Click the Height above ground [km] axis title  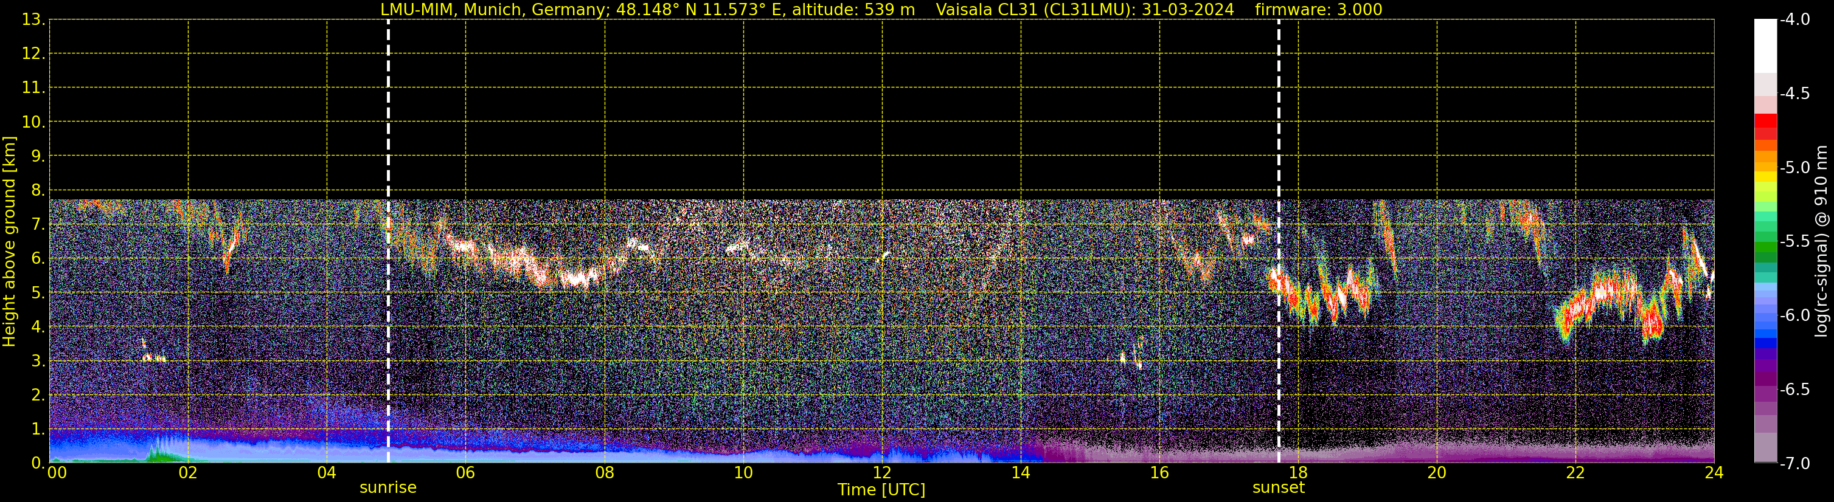[x=9, y=241]
